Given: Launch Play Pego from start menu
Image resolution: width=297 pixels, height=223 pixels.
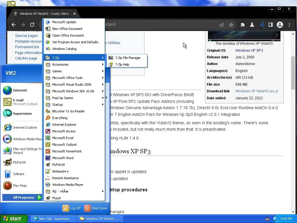Looking at the screenshot, I should [22, 186].
